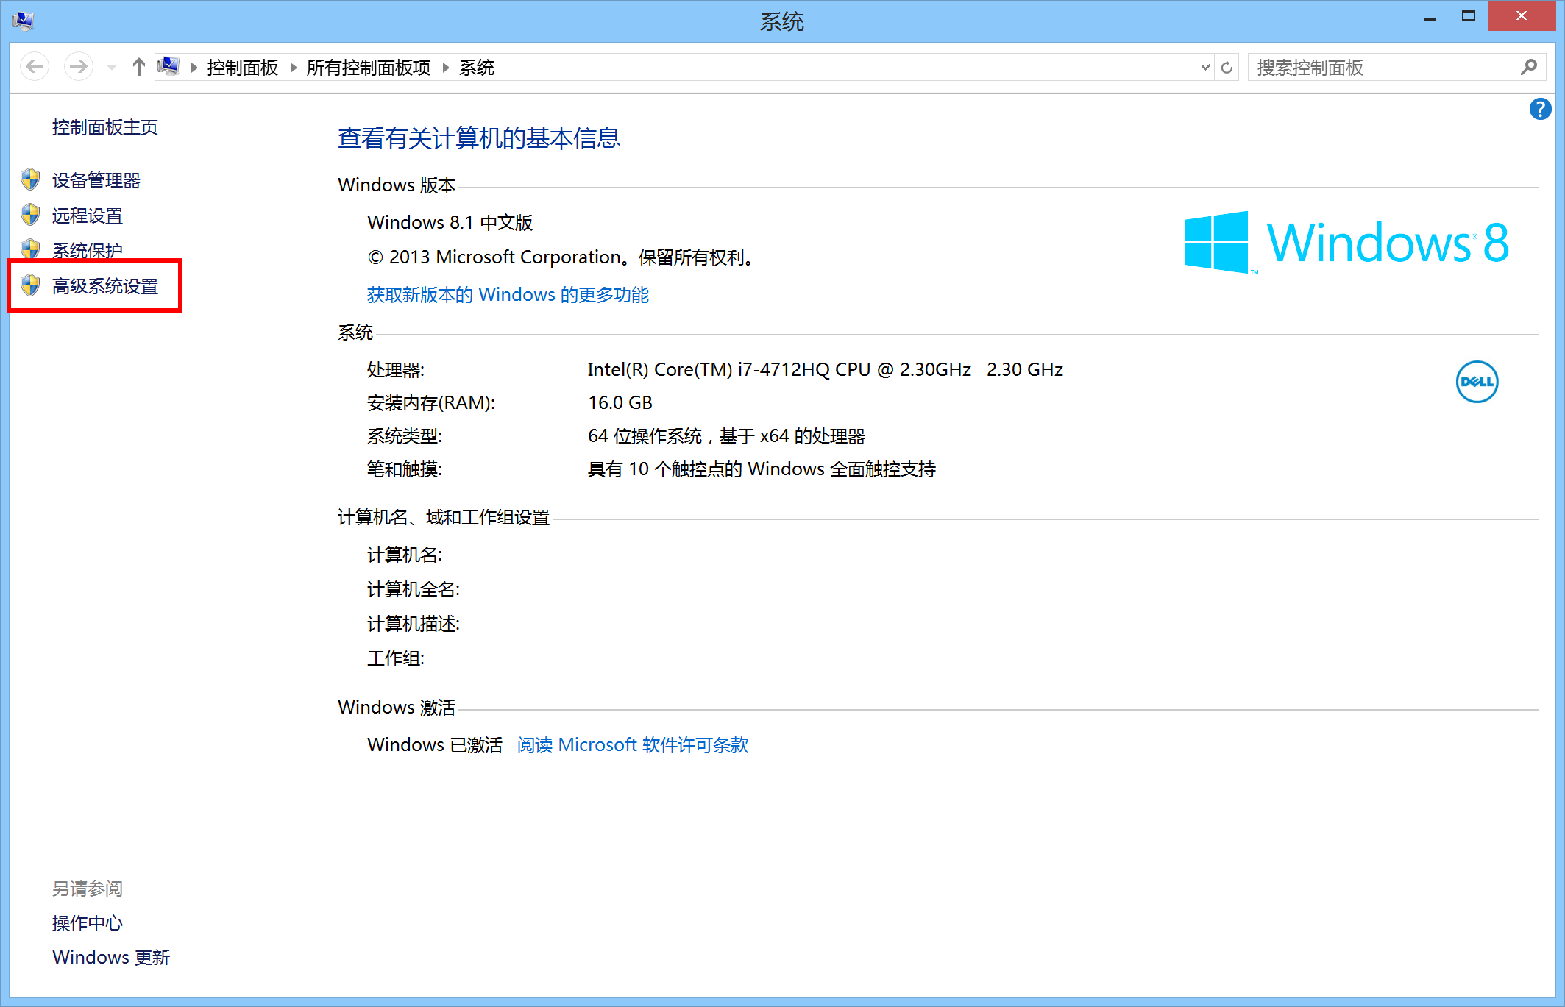Screen dimensions: 1565x1007
Task: Open 远程设置
Action: tap(88, 216)
